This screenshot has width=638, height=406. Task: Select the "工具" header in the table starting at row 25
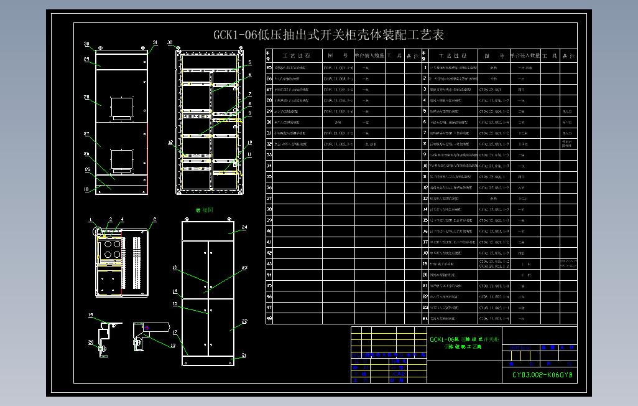[394, 56]
